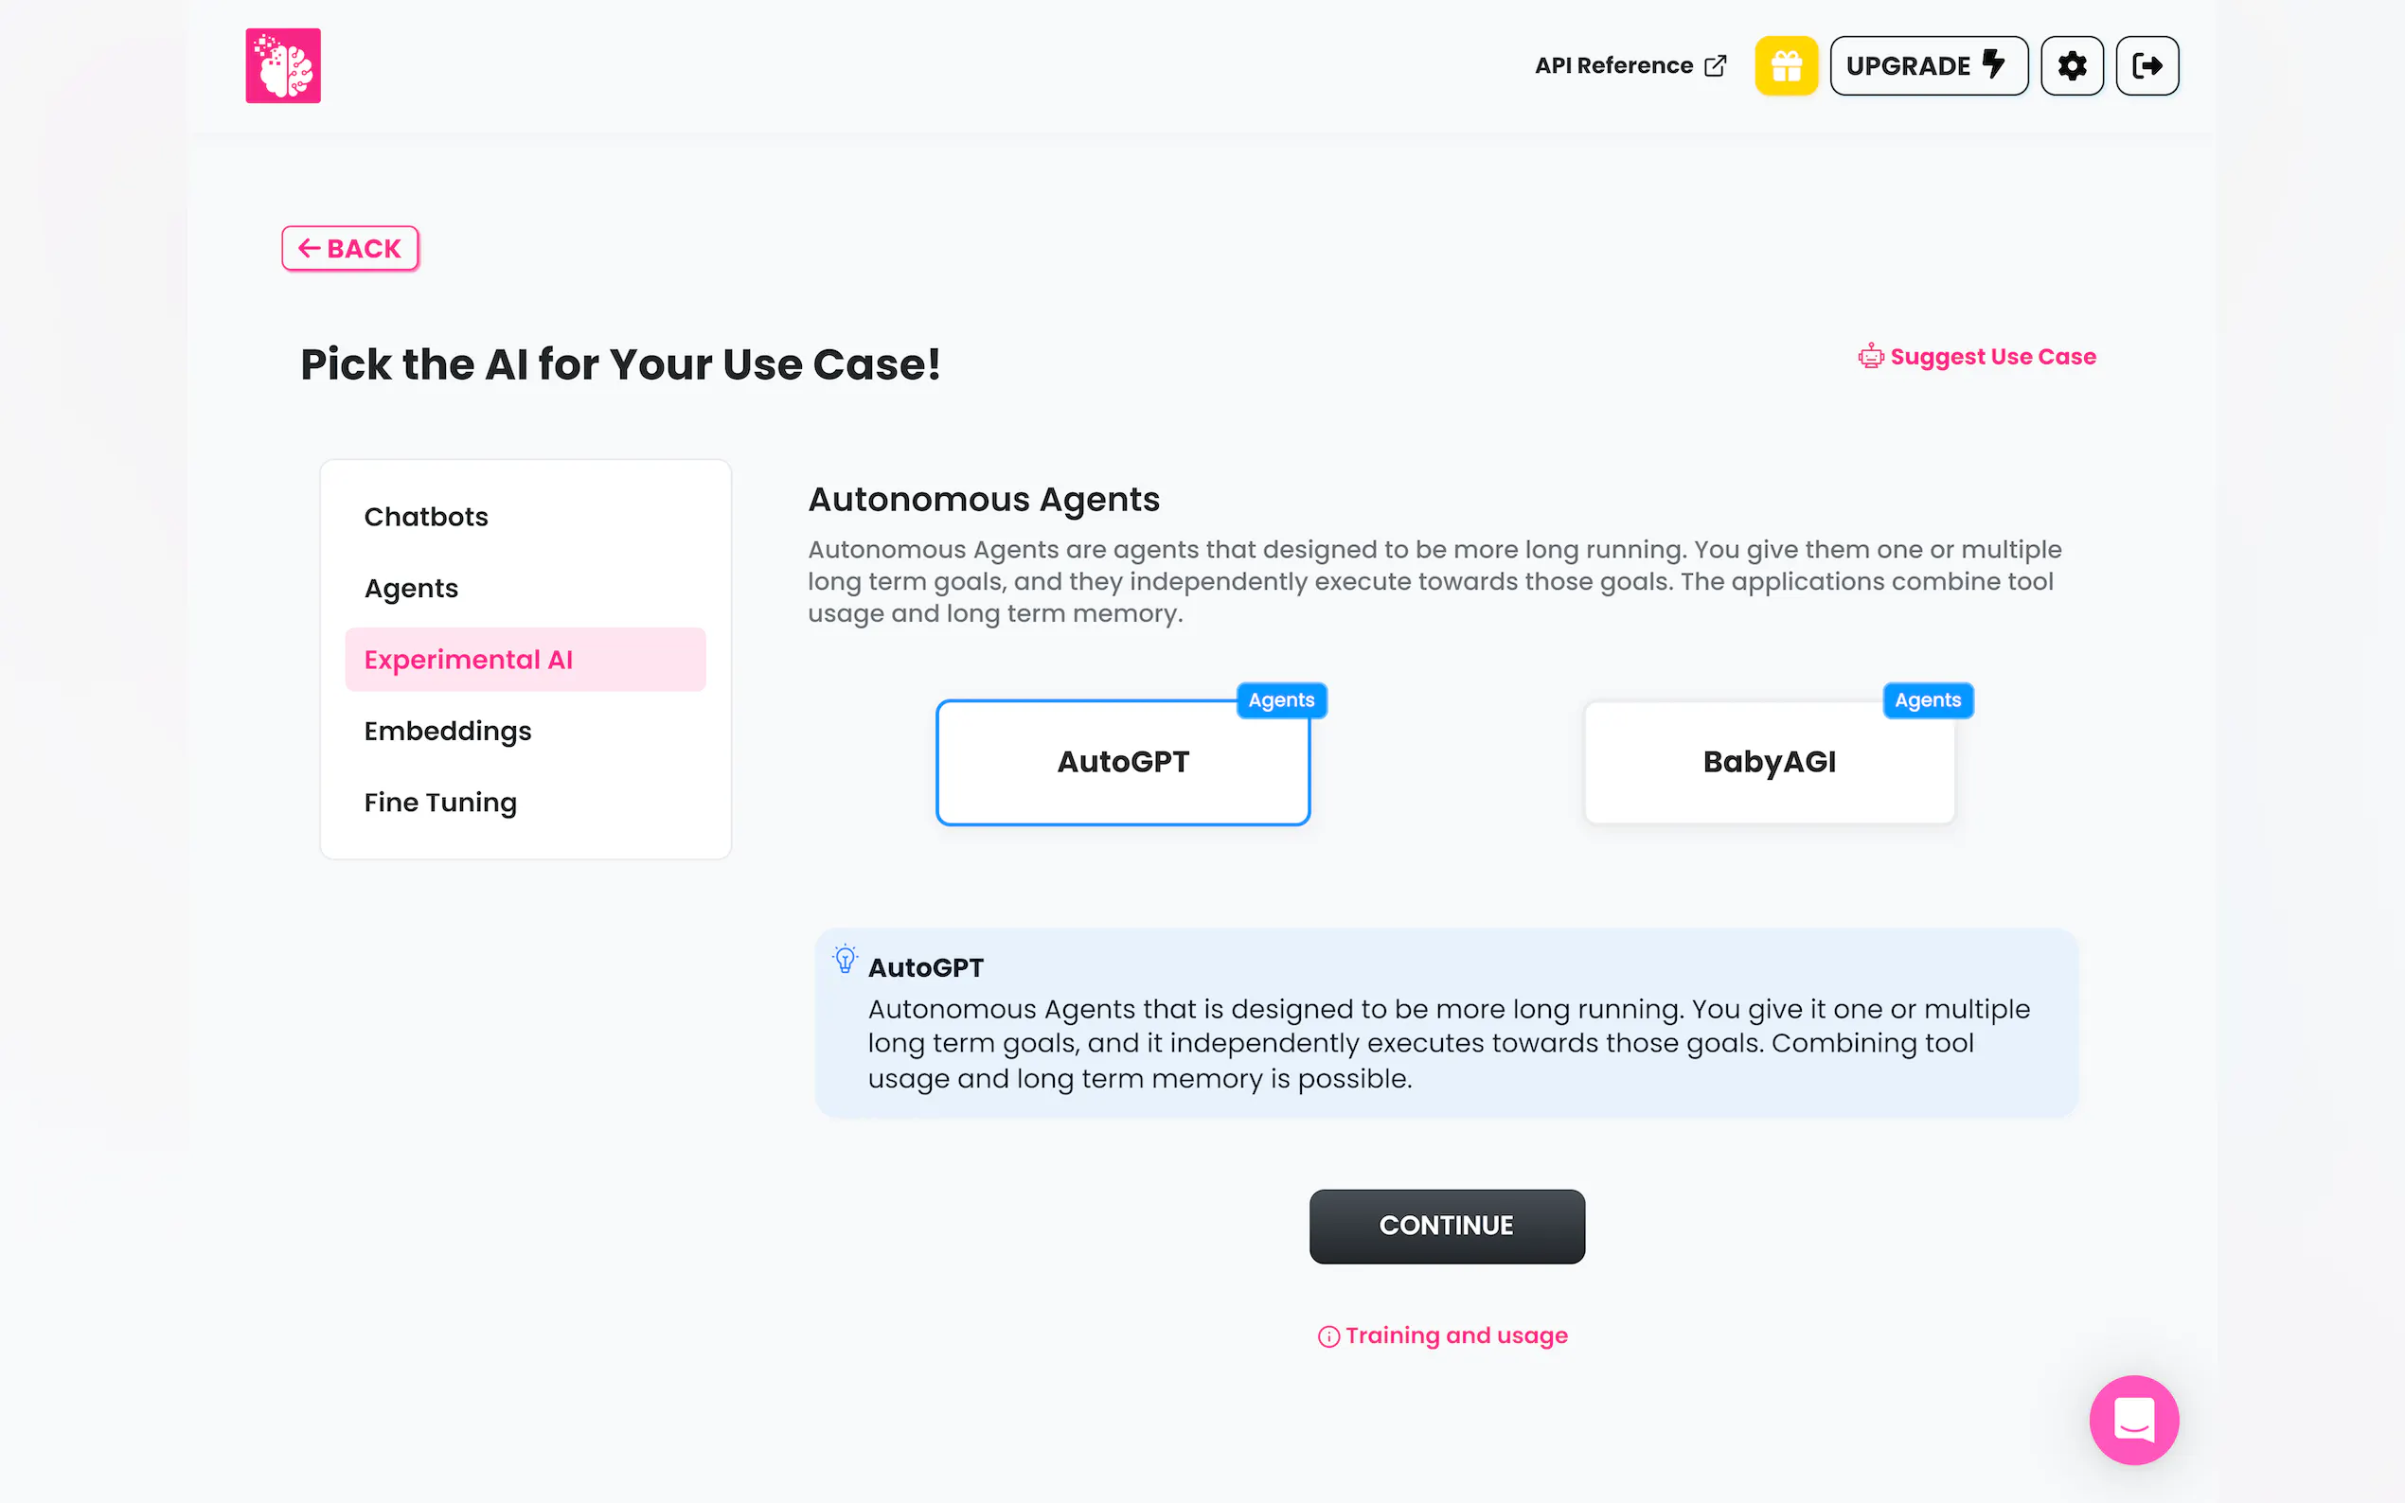This screenshot has height=1503, width=2405.
Task: Switch to the Agents category
Action: [x=411, y=589]
